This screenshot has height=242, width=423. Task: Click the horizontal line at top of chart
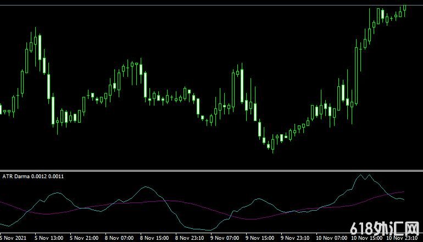tap(211, 5)
